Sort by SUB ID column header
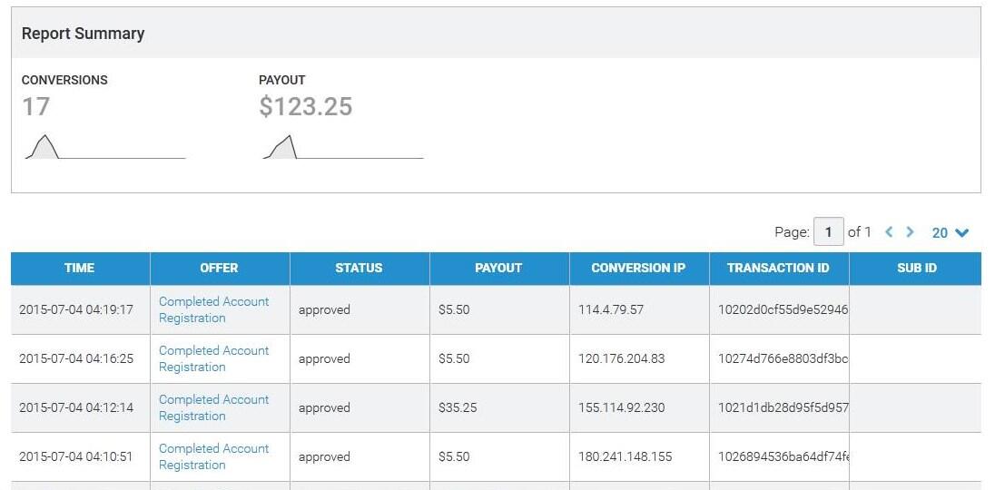Viewport: 995px width, 490px height. [915, 268]
